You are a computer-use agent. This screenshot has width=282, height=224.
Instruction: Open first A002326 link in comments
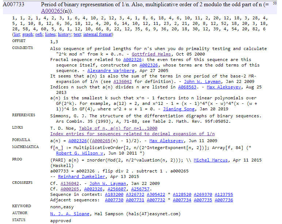pos(132,60)
